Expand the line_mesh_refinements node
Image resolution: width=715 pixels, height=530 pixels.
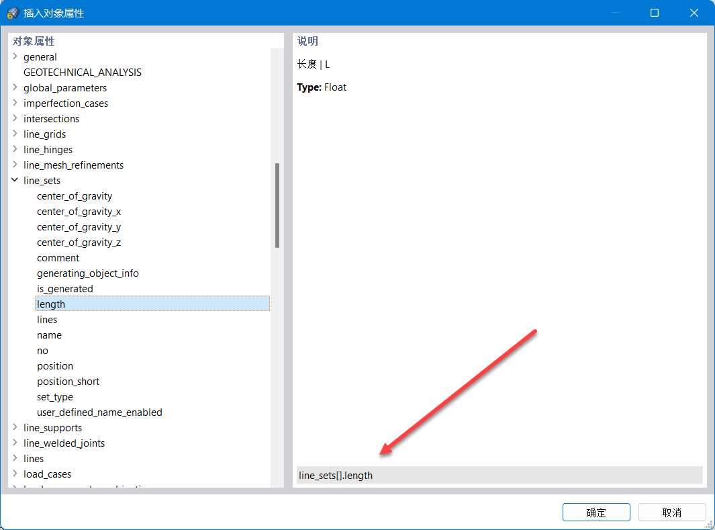15,165
